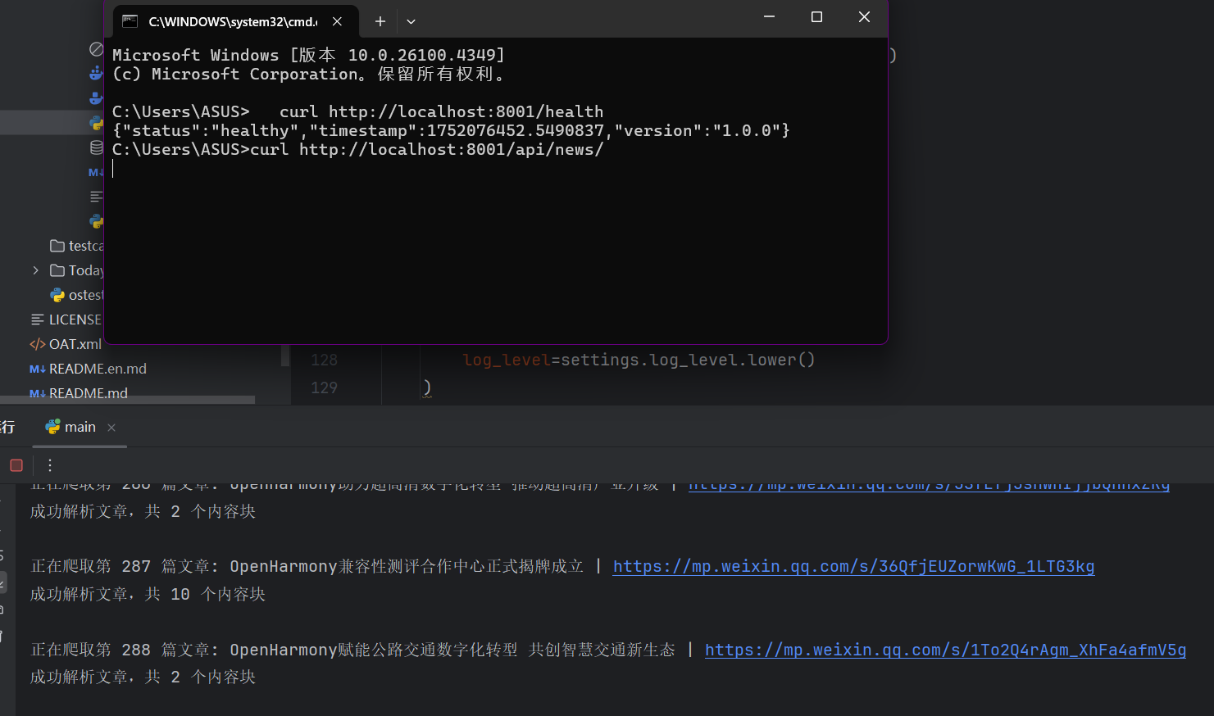
Task: Click the Python icon beside ostest
Action: (57, 295)
